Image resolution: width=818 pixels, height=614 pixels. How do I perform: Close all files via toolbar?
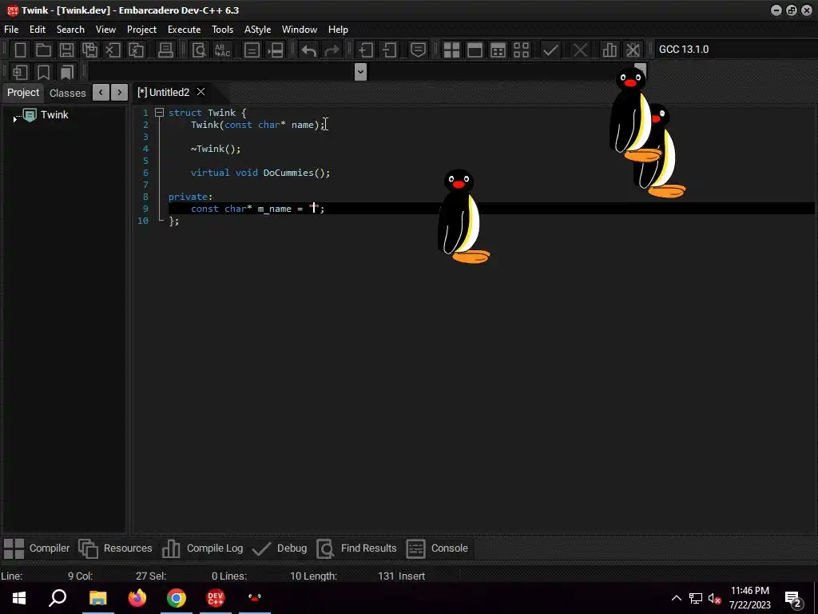pos(136,50)
